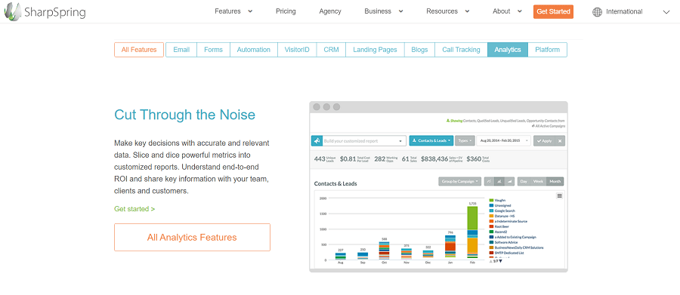
Task: Click the SharpSpring logo
Action: tap(45, 12)
